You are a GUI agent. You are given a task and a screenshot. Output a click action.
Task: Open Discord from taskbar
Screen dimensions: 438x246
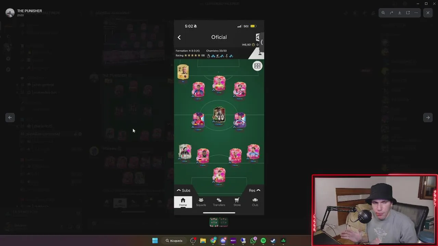(x=223, y=241)
